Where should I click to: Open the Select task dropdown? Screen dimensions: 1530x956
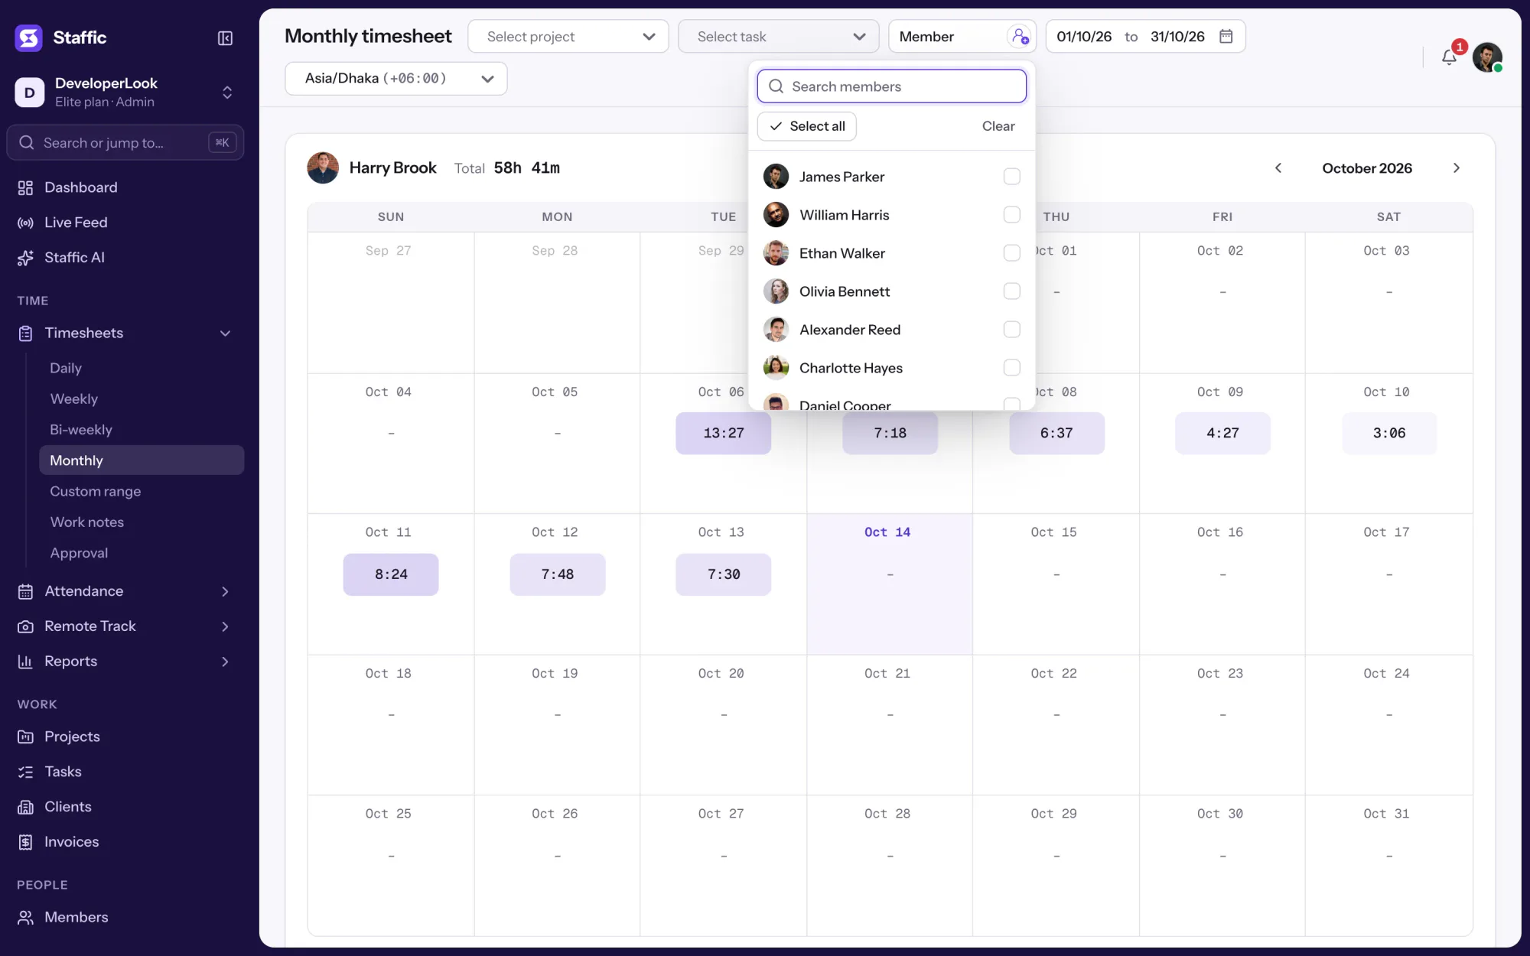pos(778,37)
